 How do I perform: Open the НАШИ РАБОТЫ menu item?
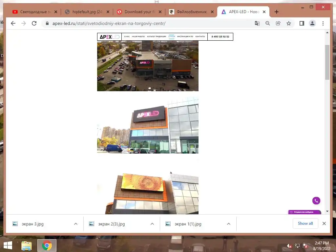pos(138,36)
